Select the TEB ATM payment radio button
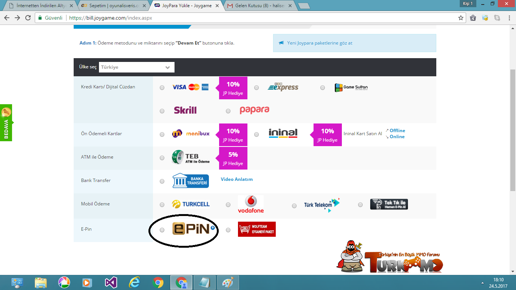516x290 pixels. pyautogui.click(x=162, y=158)
